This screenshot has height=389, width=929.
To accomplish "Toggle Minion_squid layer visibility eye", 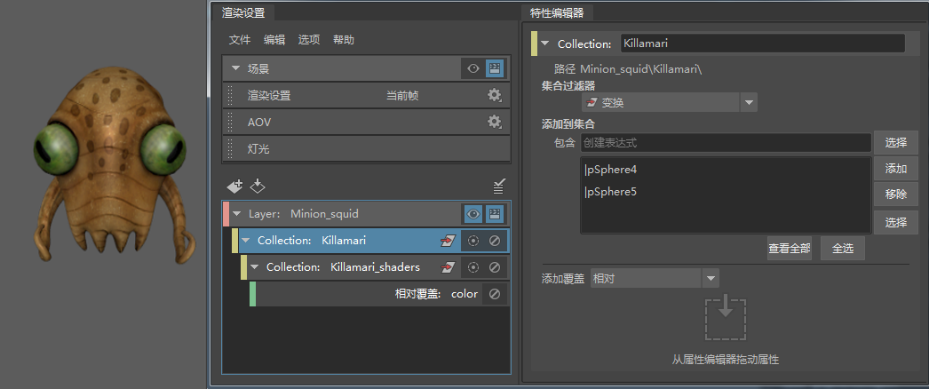I will coord(472,214).
